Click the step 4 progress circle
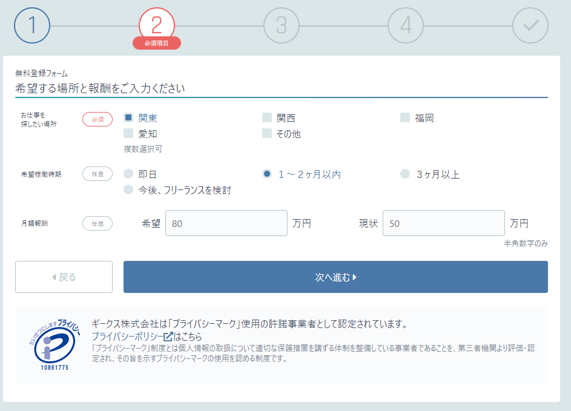 click(406, 26)
